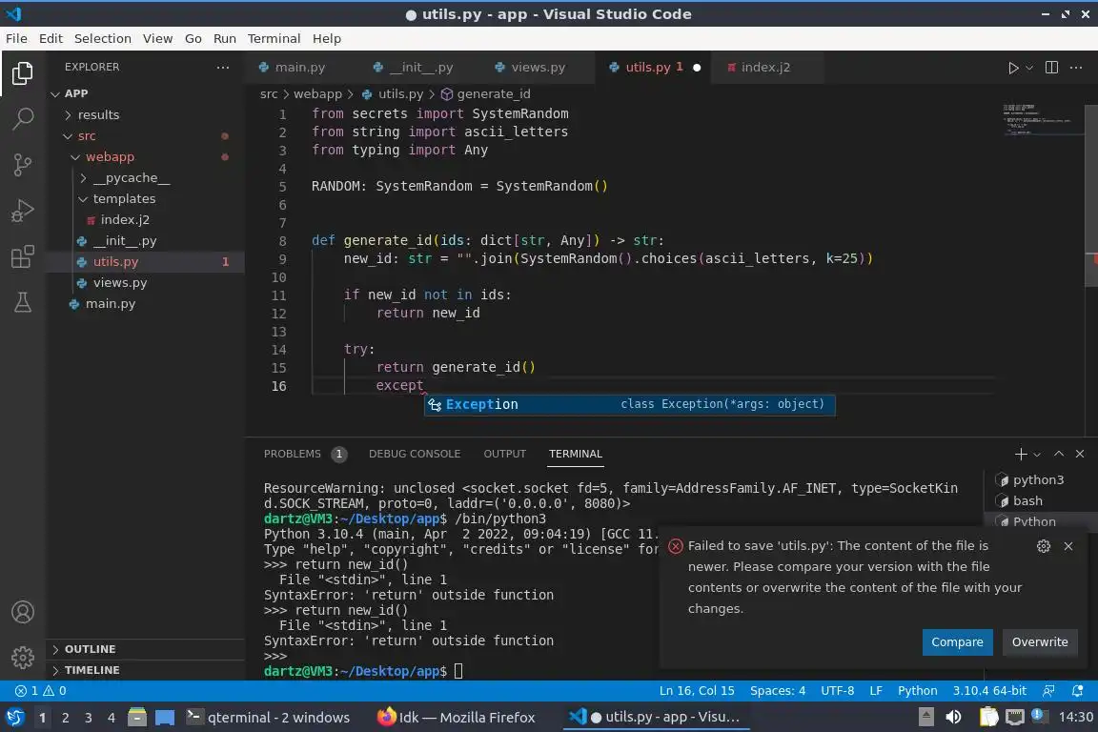
Task: Open the volume control in the system tray
Action: click(x=953, y=717)
